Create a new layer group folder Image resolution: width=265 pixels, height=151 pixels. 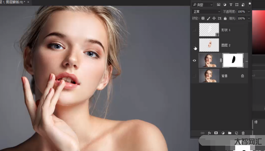pos(230,133)
